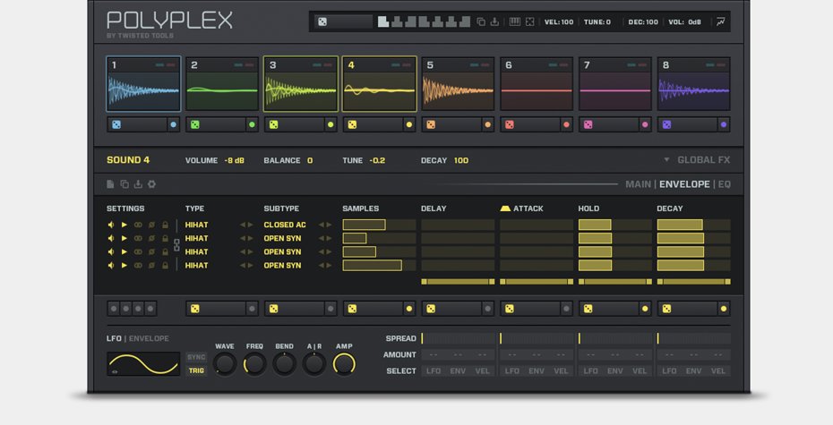Click the graph icon at the top-right corner

721,21
